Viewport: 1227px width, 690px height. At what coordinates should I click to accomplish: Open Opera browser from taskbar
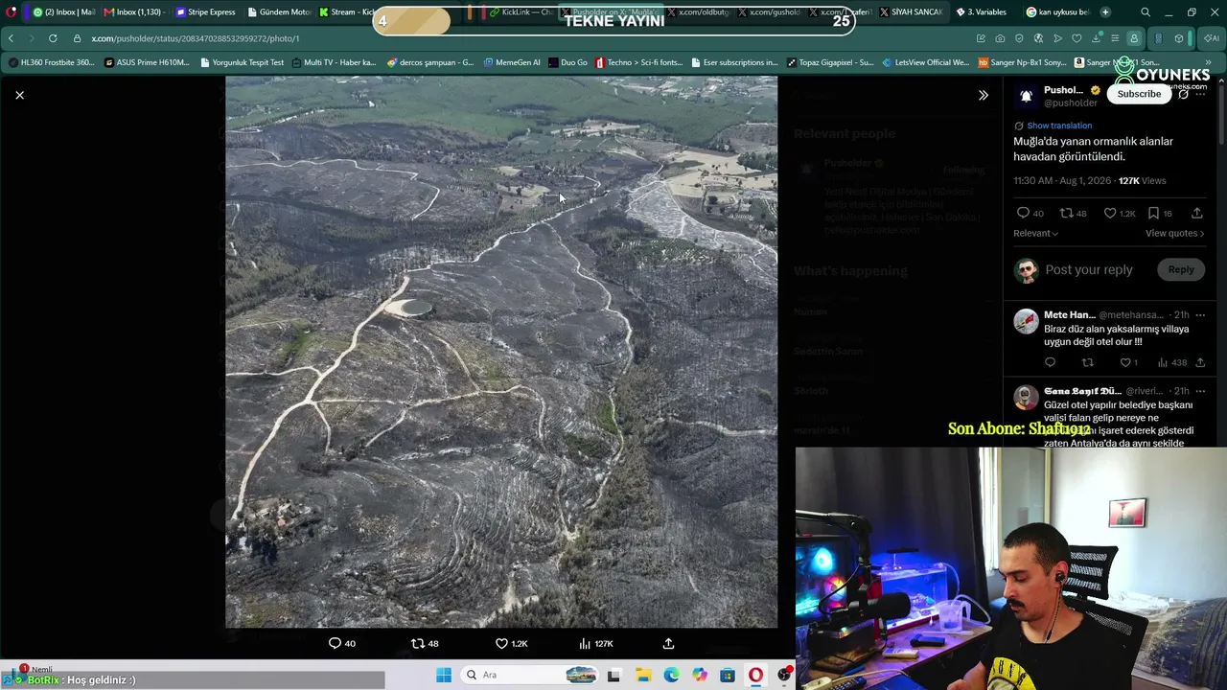[x=756, y=675]
